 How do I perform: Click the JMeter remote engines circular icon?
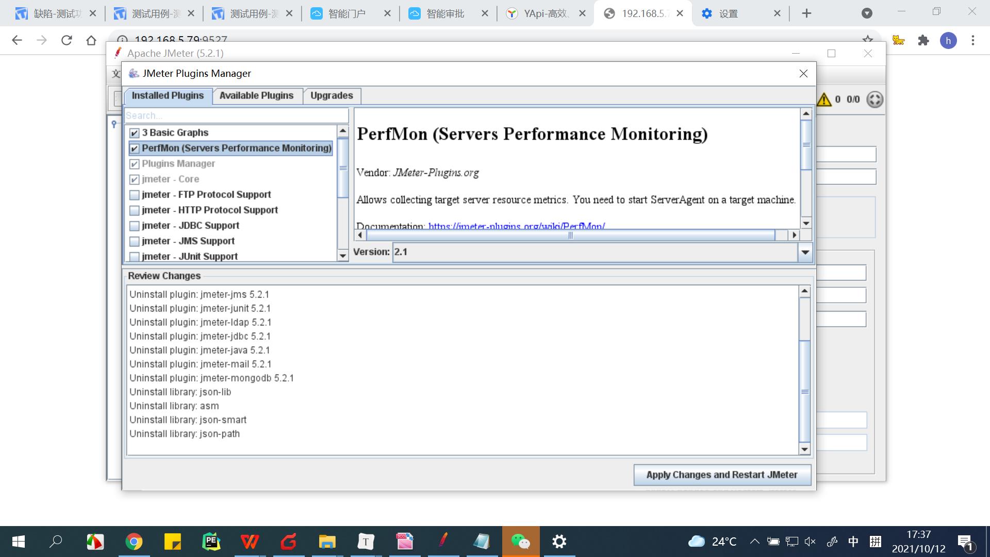[874, 100]
